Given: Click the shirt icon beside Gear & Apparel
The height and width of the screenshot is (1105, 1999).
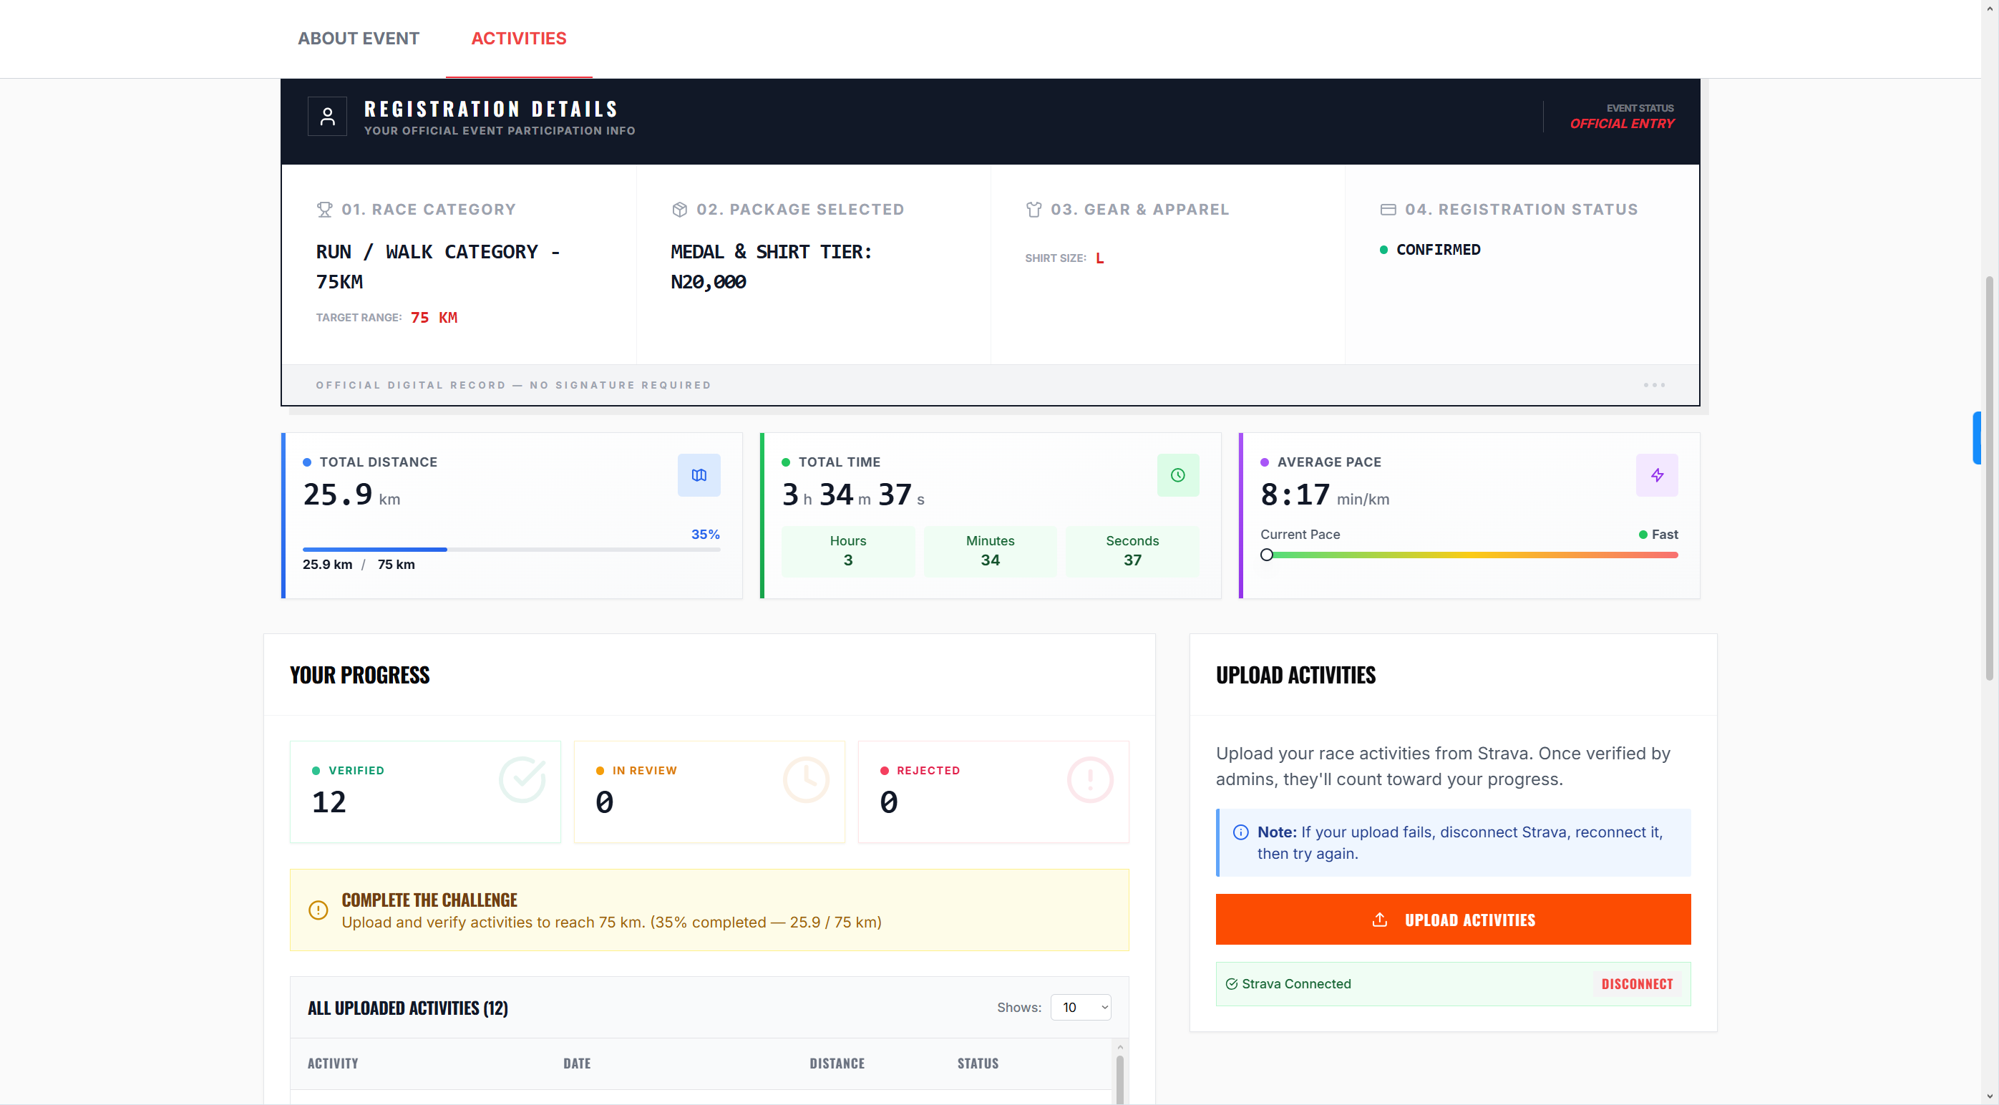Looking at the screenshot, I should click(x=1033, y=210).
